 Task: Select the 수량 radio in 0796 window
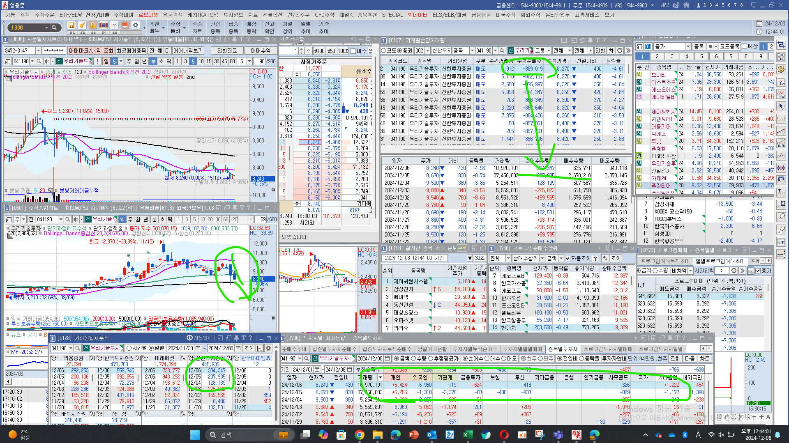click(413, 358)
